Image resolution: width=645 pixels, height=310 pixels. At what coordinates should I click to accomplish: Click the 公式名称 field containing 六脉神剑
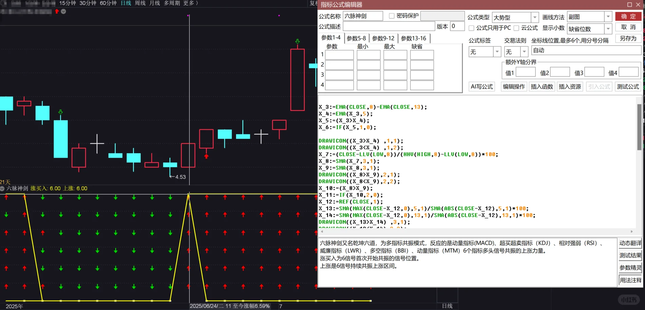363,16
